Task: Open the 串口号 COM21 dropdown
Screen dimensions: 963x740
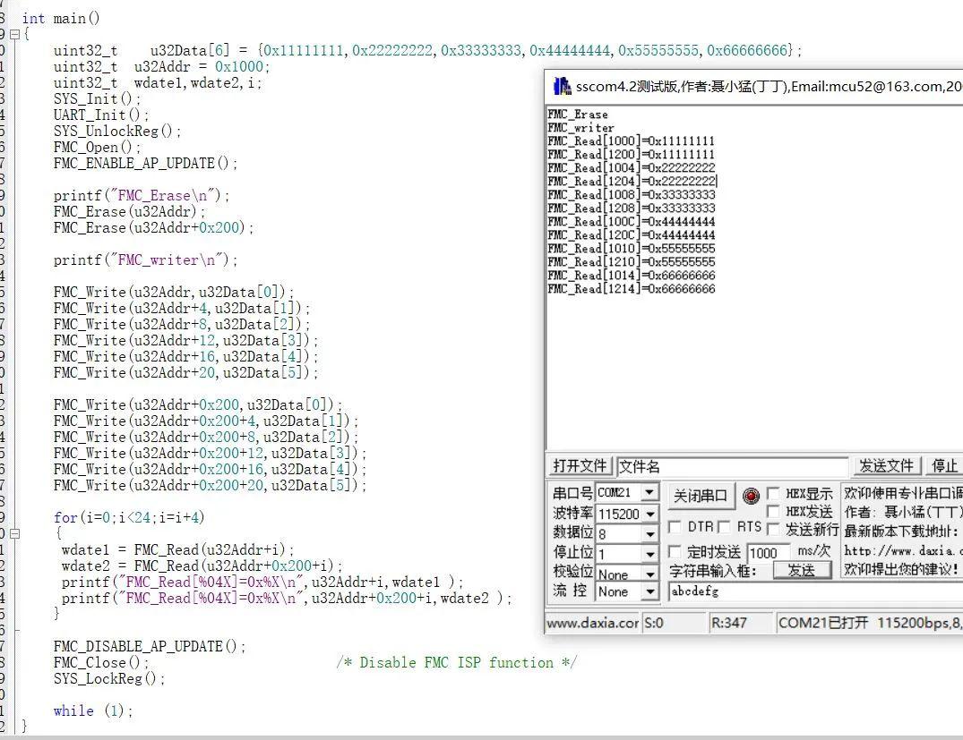Action: tap(649, 493)
